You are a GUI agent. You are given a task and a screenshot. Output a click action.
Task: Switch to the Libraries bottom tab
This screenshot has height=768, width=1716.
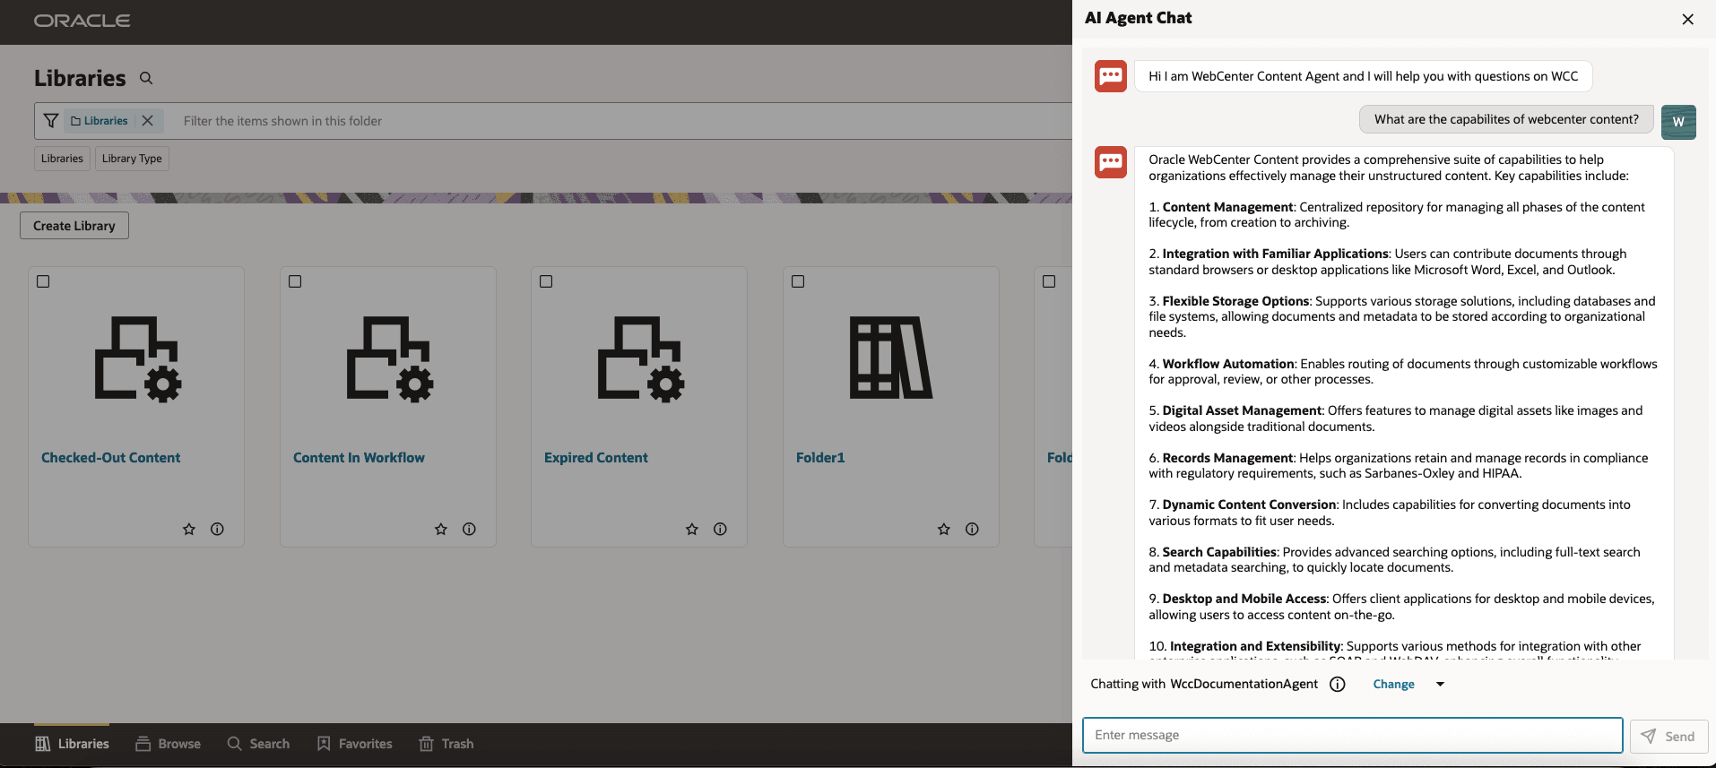(x=72, y=744)
